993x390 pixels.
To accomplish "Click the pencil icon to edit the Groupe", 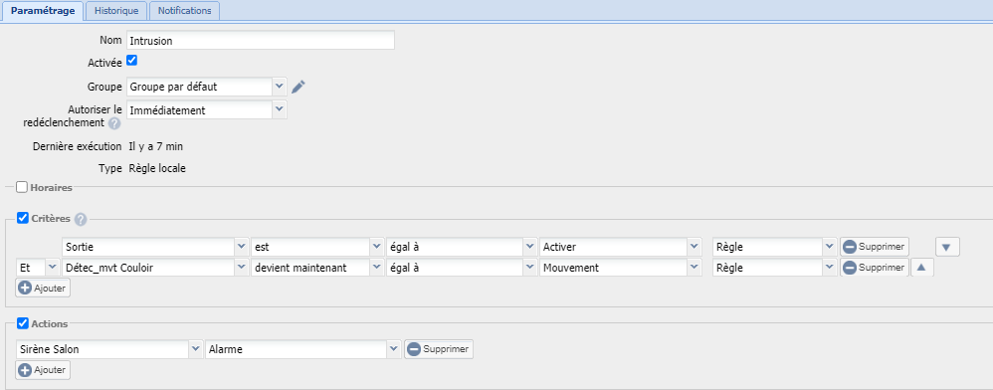I will click(x=298, y=87).
